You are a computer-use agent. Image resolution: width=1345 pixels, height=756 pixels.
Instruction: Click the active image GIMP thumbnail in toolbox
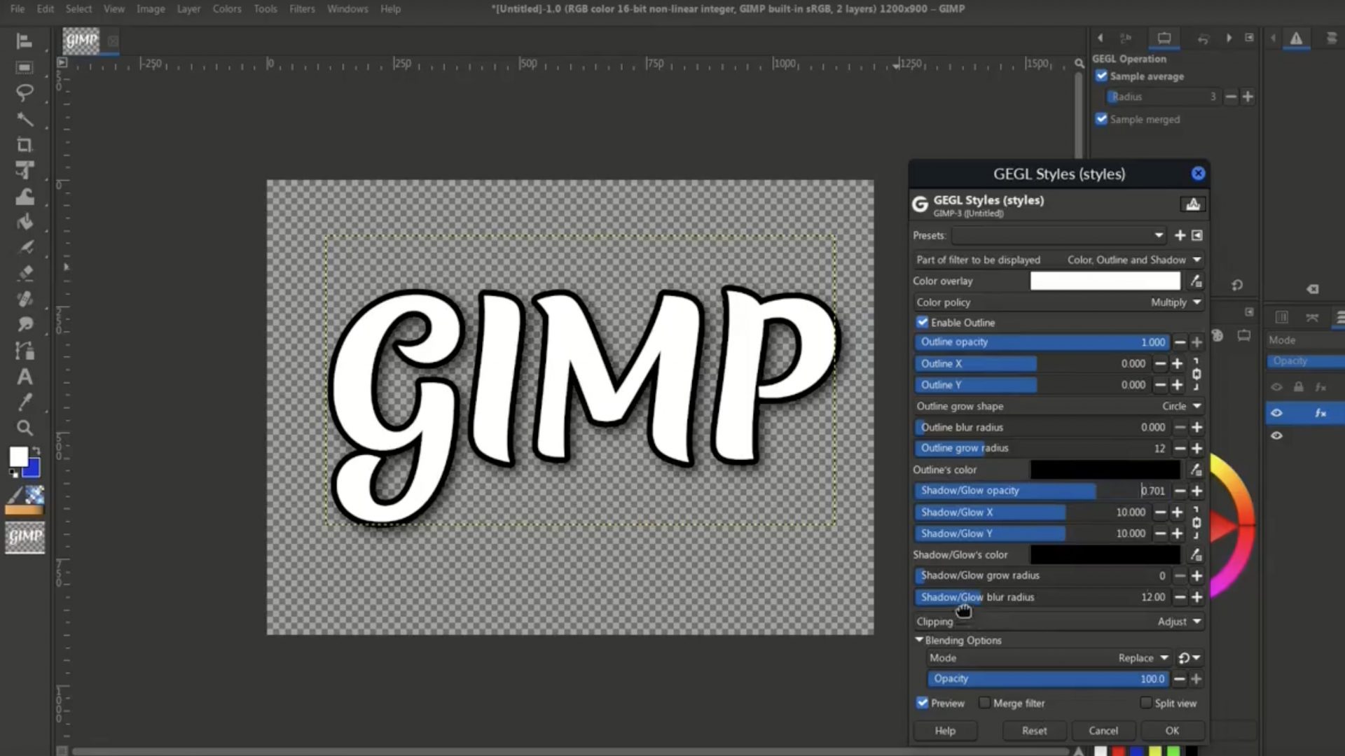click(x=25, y=537)
